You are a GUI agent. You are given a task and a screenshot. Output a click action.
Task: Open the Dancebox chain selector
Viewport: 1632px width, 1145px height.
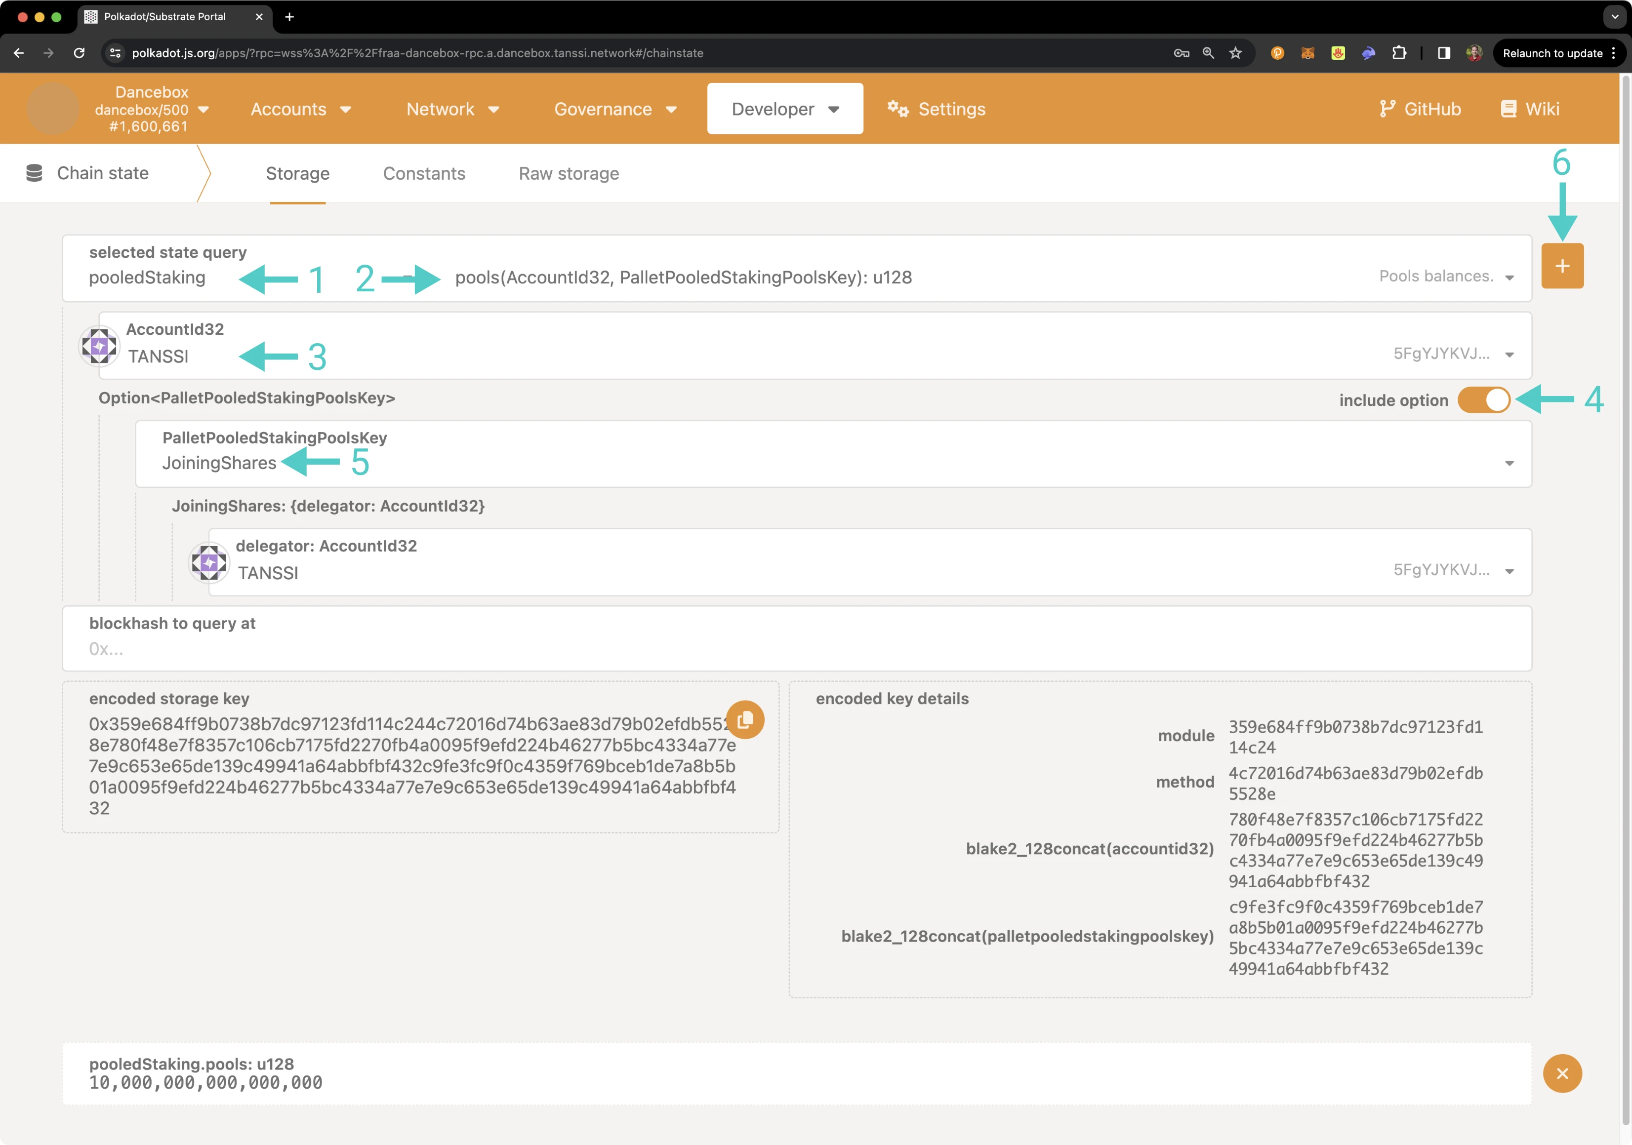click(152, 110)
